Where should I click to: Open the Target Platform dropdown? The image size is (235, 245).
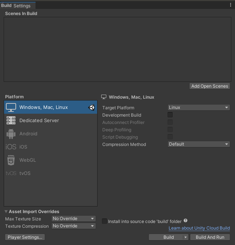click(198, 107)
